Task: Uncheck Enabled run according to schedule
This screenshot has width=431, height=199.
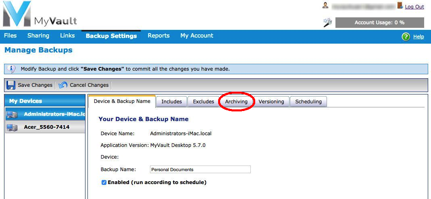Action: (x=104, y=182)
